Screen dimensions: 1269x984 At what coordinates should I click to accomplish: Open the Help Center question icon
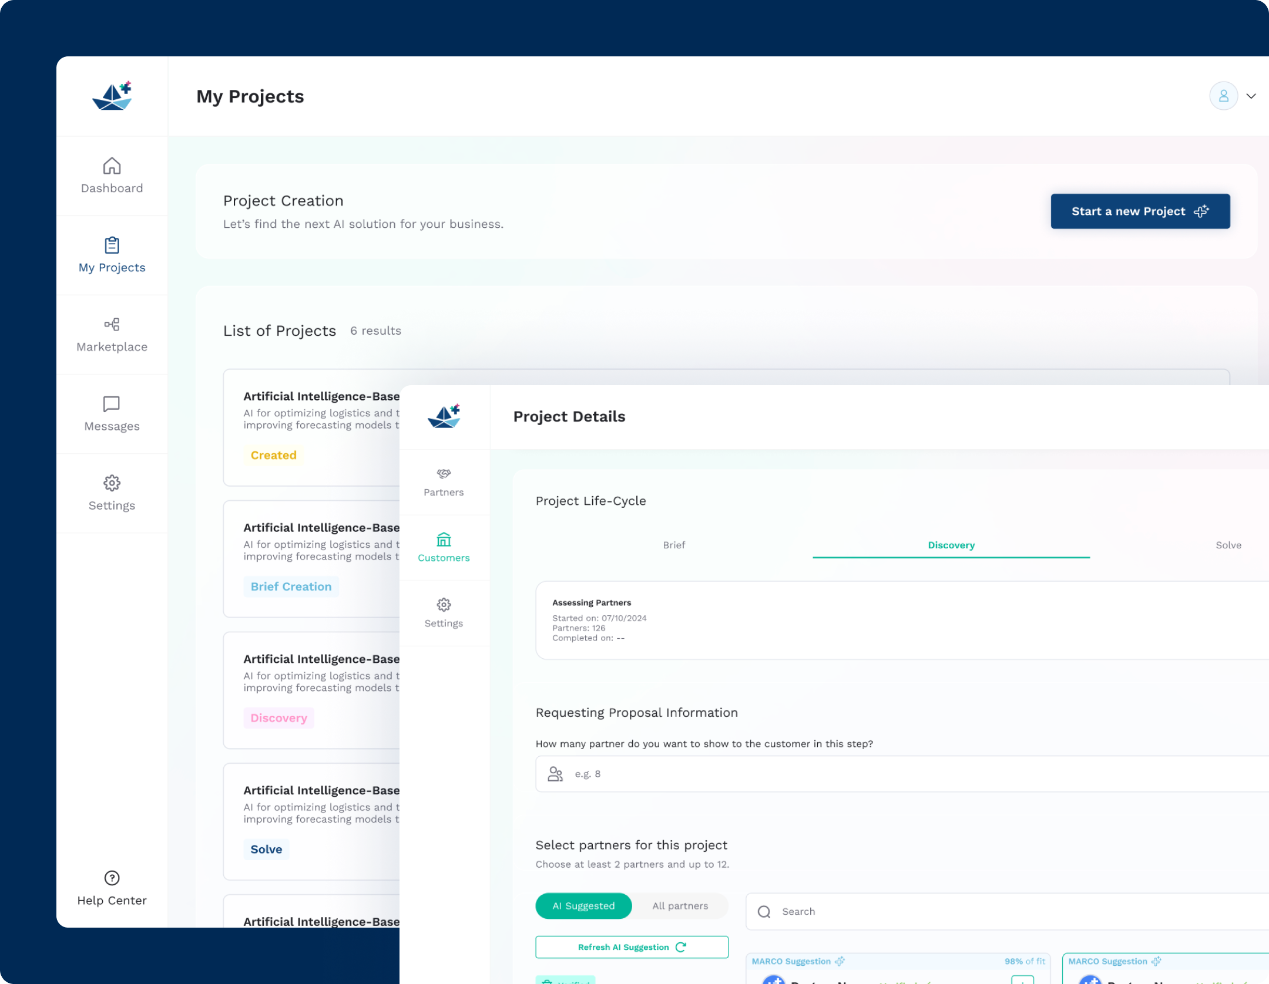pos(112,878)
